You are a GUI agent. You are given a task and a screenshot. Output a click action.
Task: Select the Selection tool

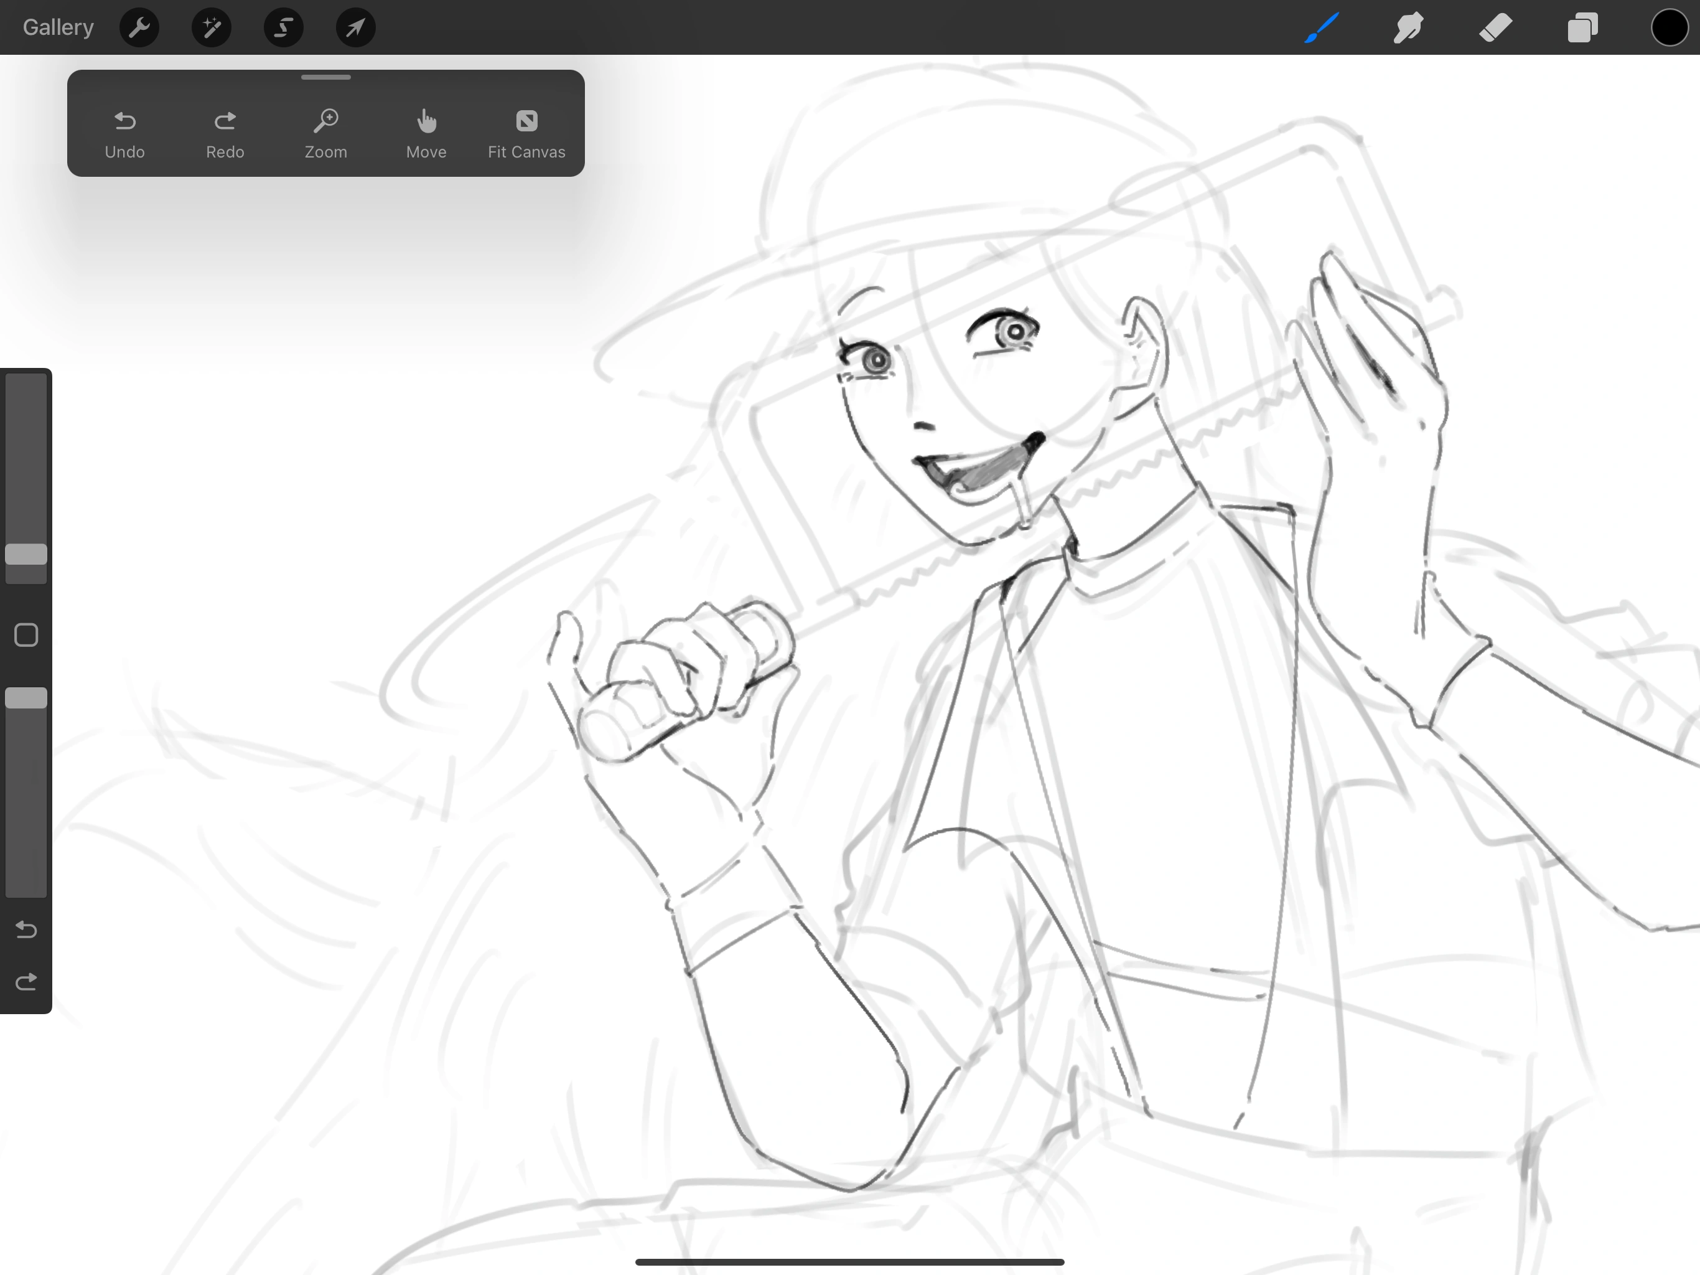click(283, 27)
